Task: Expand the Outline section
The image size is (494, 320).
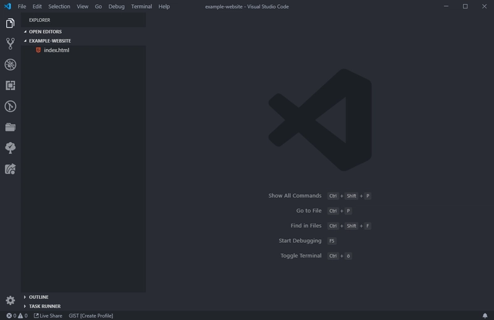Action: [x=38, y=297]
